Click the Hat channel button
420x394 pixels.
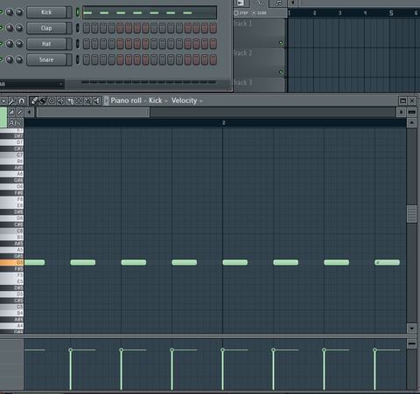click(46, 44)
